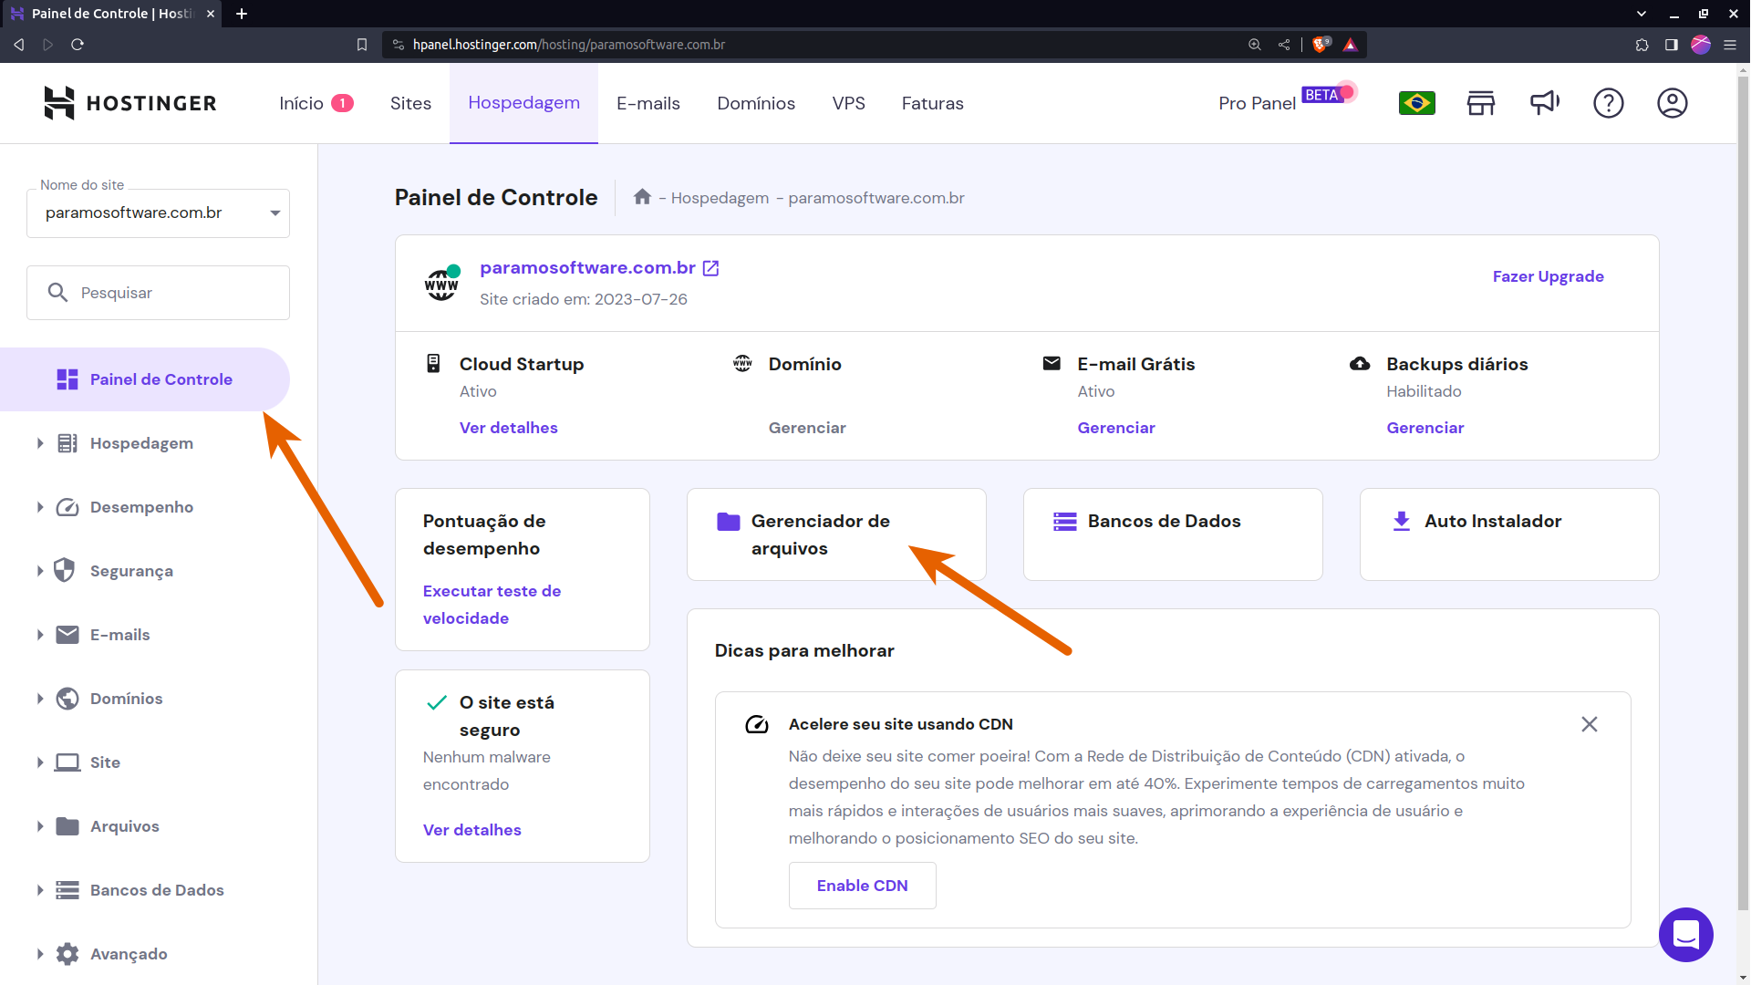The height and width of the screenshot is (985, 1751).
Task: Click Gerenciar under Backups diários
Action: pyautogui.click(x=1425, y=428)
